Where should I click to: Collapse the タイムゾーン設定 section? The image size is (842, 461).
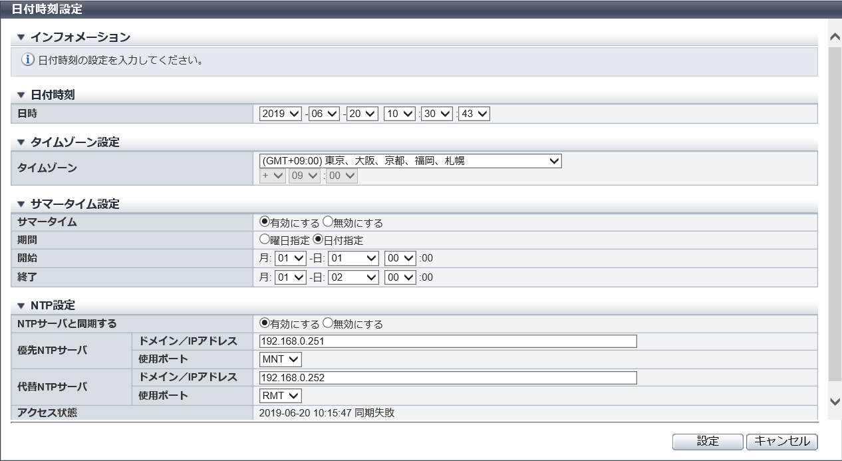coord(21,142)
